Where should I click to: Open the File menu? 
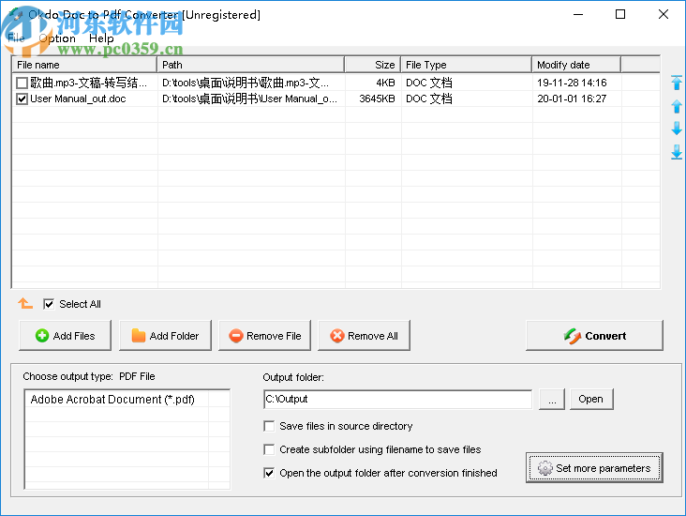click(16, 38)
